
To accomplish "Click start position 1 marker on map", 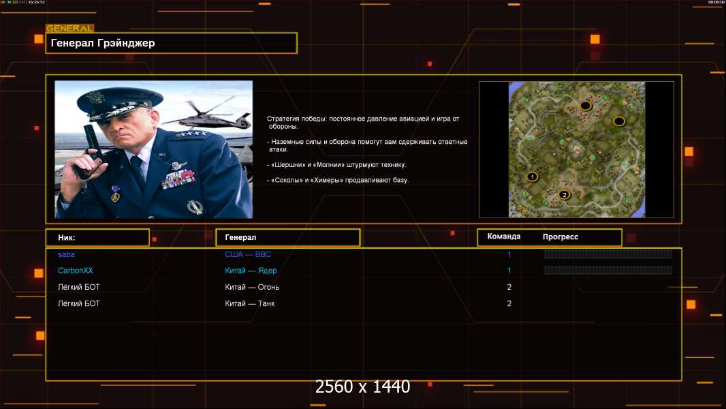I will 533,177.
